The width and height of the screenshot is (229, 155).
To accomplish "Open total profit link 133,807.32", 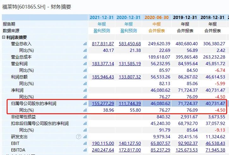I will pos(130,77).
